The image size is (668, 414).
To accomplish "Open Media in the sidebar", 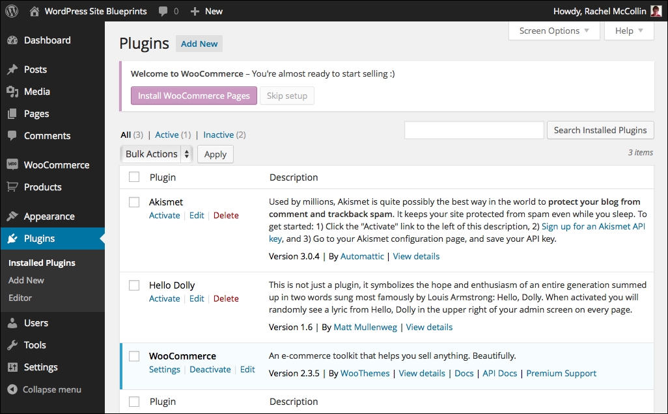I will point(37,92).
